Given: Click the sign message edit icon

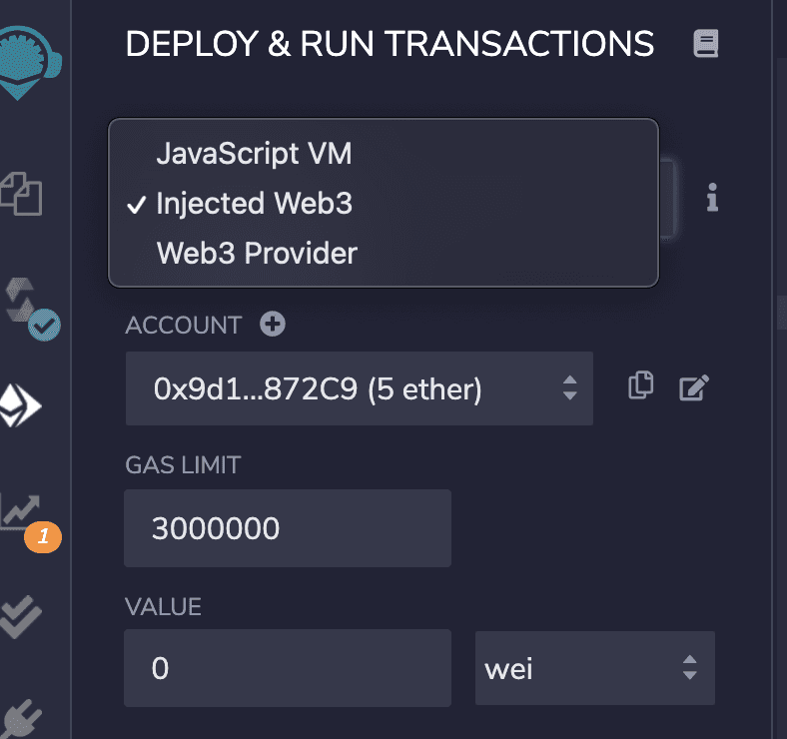Looking at the screenshot, I should (x=693, y=387).
